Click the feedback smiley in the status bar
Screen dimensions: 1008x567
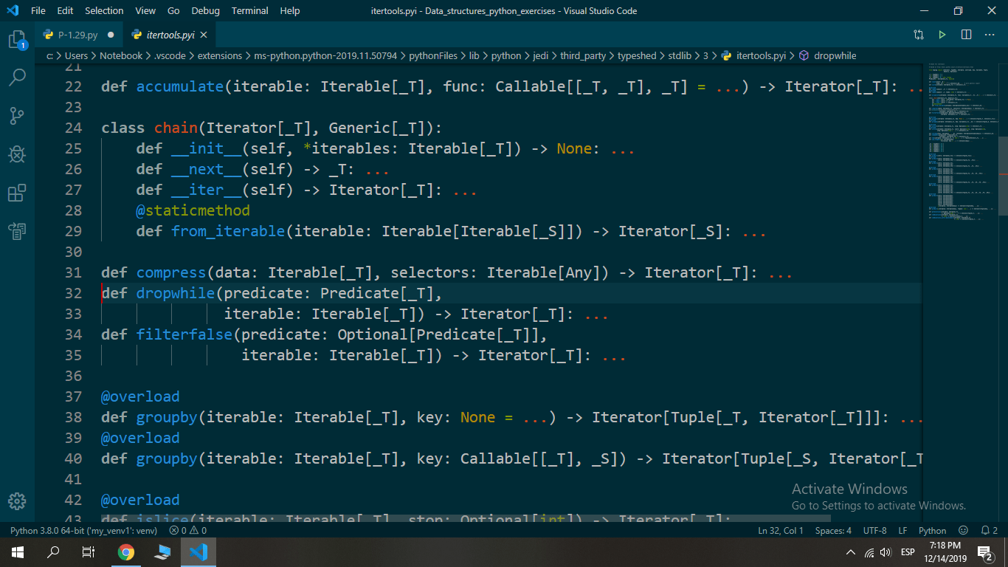[x=963, y=530]
